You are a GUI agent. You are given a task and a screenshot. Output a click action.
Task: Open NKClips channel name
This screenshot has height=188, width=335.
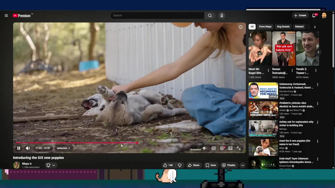(x=283, y=129)
